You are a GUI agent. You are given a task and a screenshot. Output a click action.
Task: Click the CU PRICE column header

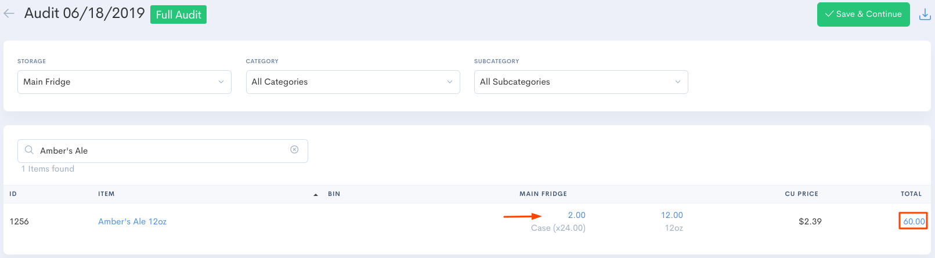point(801,194)
